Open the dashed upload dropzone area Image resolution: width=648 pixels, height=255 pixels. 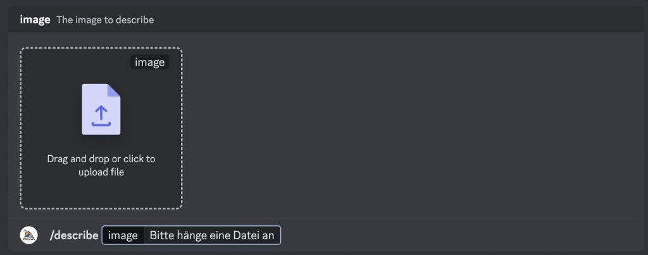coord(101,128)
